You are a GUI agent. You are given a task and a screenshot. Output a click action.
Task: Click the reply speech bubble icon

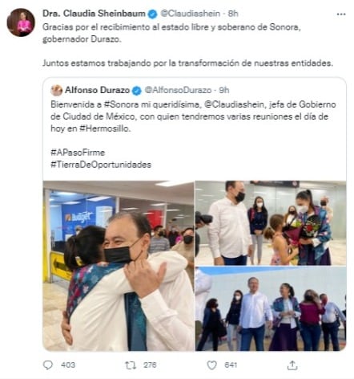tap(48, 365)
